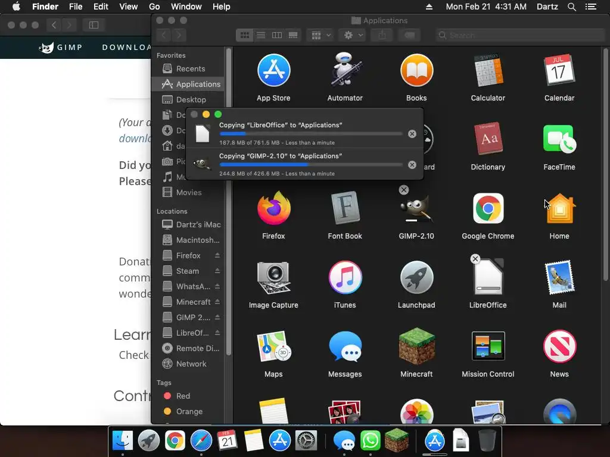The image size is (610, 457).
Task: Open the Go menu
Action: coord(154,7)
